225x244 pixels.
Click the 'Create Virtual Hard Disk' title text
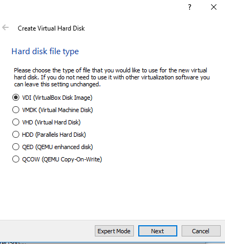coord(51,28)
